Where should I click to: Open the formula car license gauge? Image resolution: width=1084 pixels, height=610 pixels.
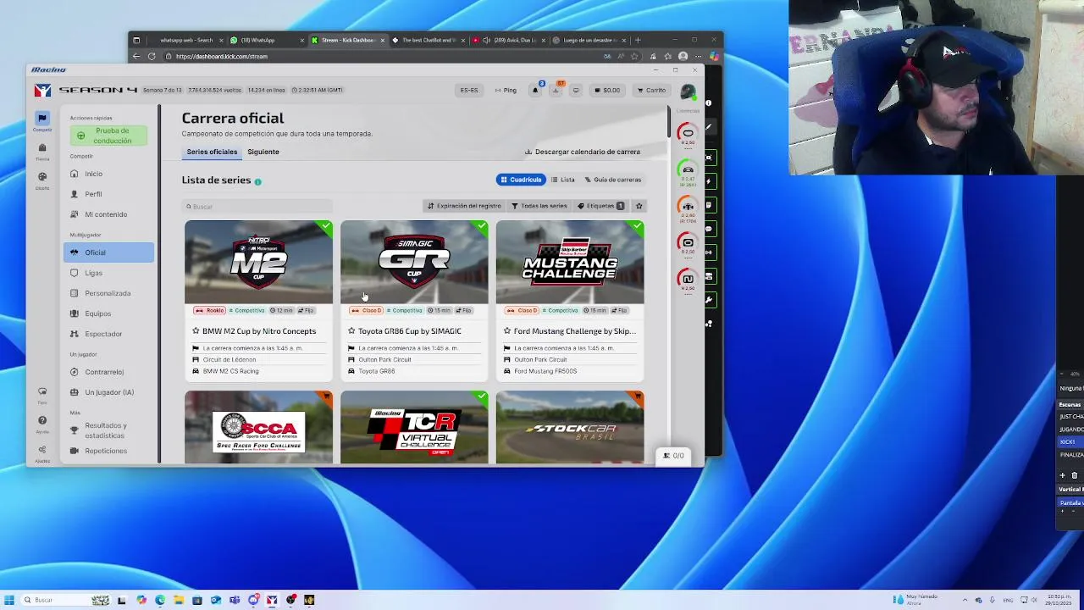click(x=688, y=207)
